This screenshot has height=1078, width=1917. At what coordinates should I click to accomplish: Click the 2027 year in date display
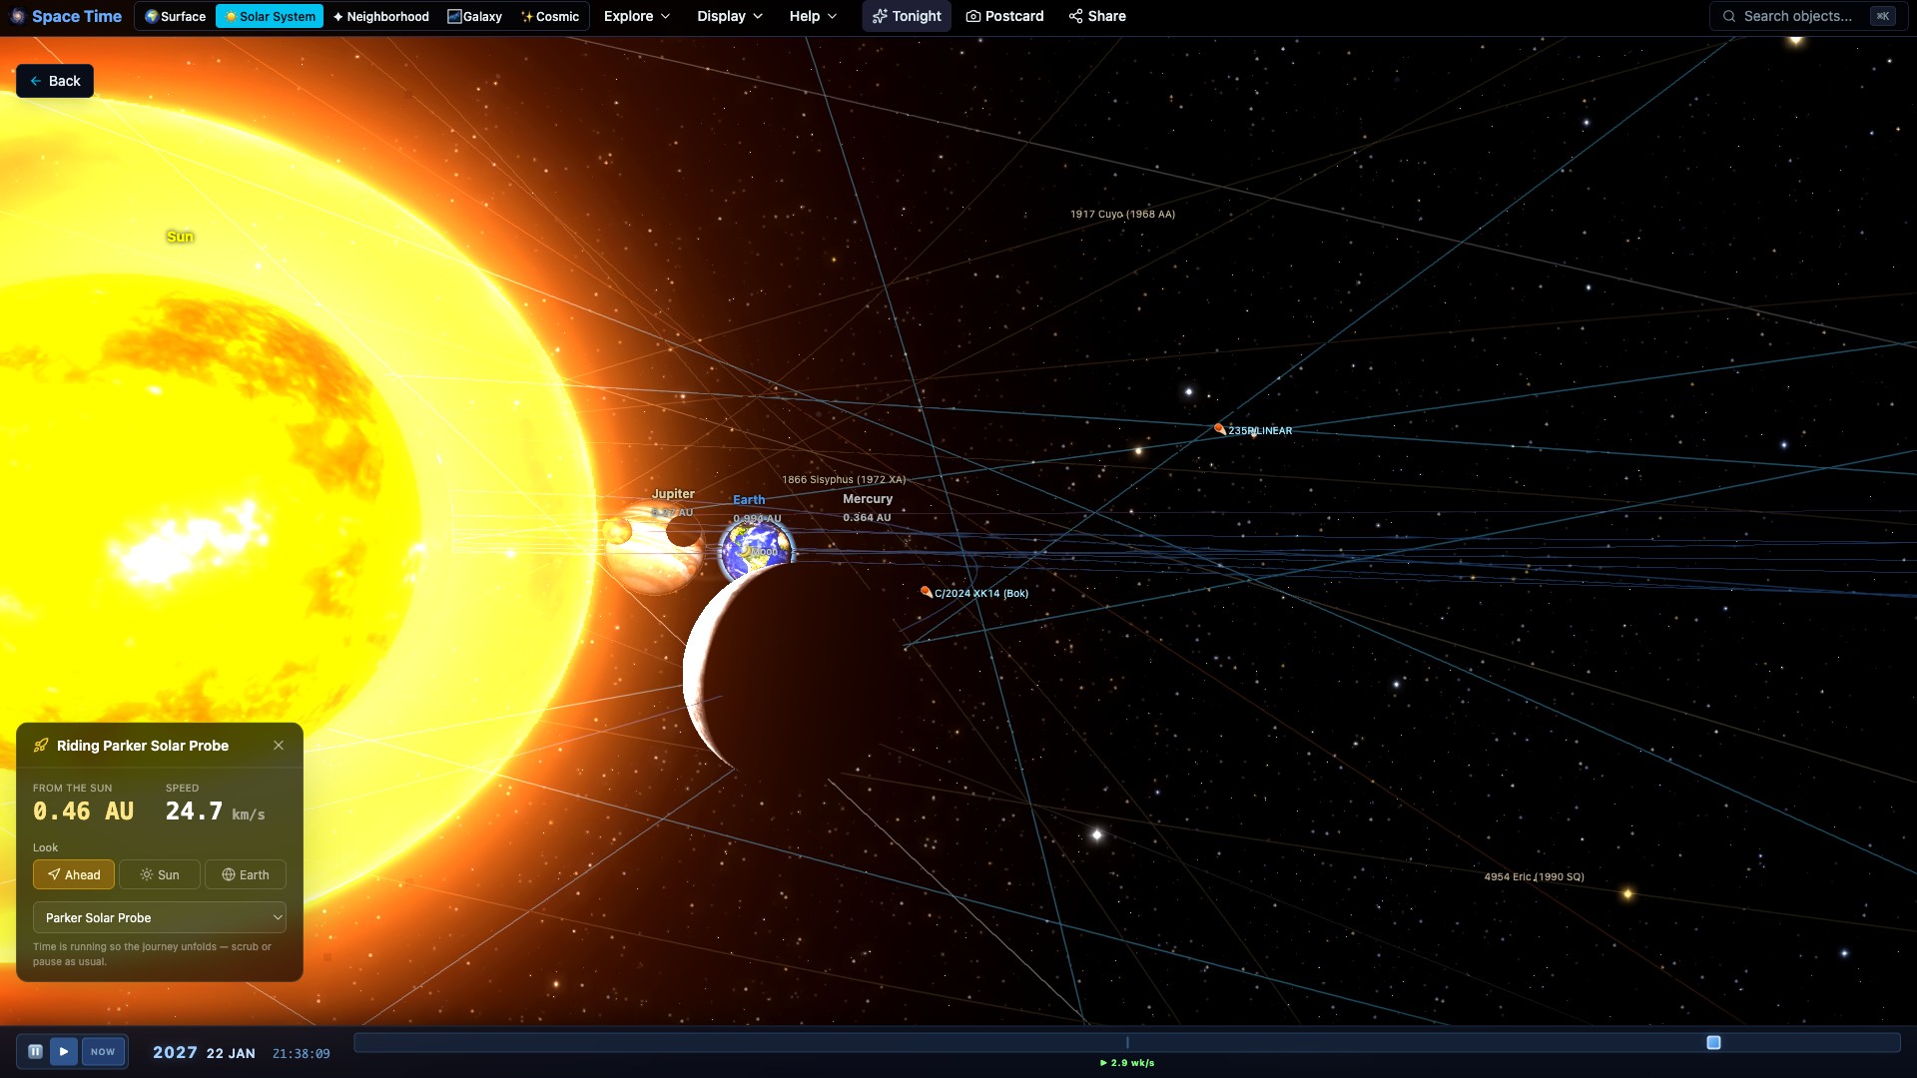tap(175, 1053)
